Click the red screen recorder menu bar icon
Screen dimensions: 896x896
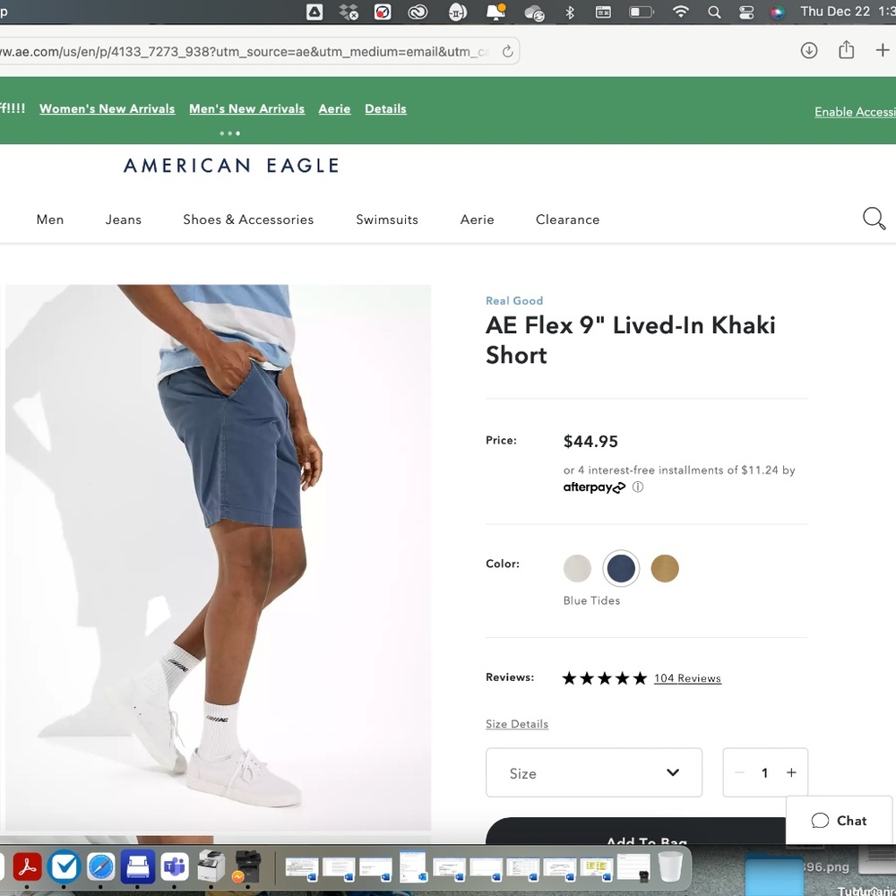pyautogui.click(x=383, y=12)
